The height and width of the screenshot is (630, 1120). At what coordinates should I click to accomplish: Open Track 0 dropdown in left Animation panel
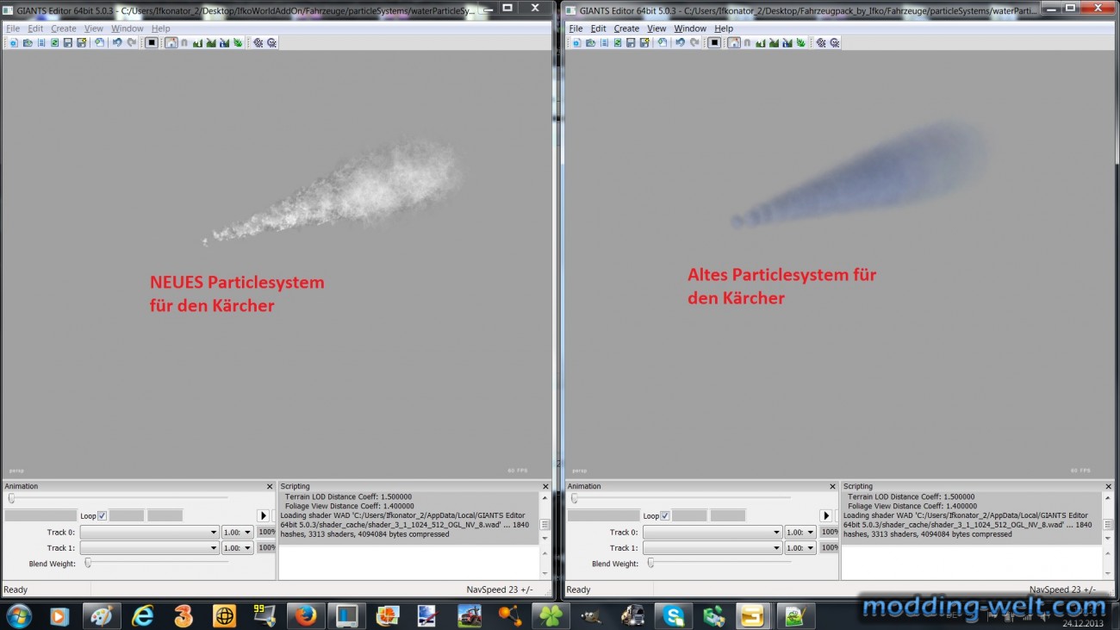click(150, 533)
